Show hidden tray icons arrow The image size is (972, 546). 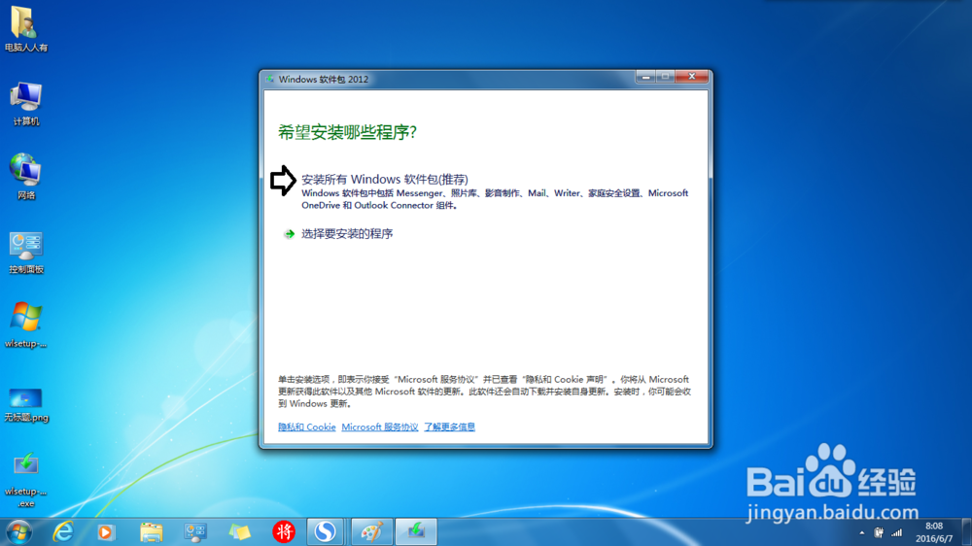coord(861,532)
